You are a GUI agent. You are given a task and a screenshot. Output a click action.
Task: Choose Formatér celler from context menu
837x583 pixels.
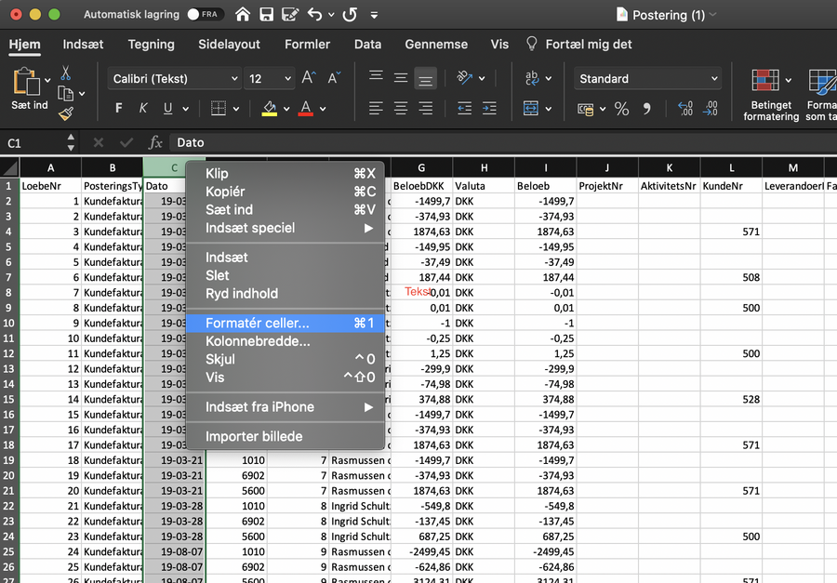[258, 323]
